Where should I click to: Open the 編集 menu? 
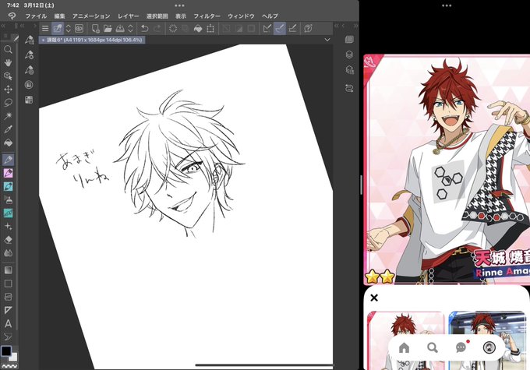(x=59, y=16)
